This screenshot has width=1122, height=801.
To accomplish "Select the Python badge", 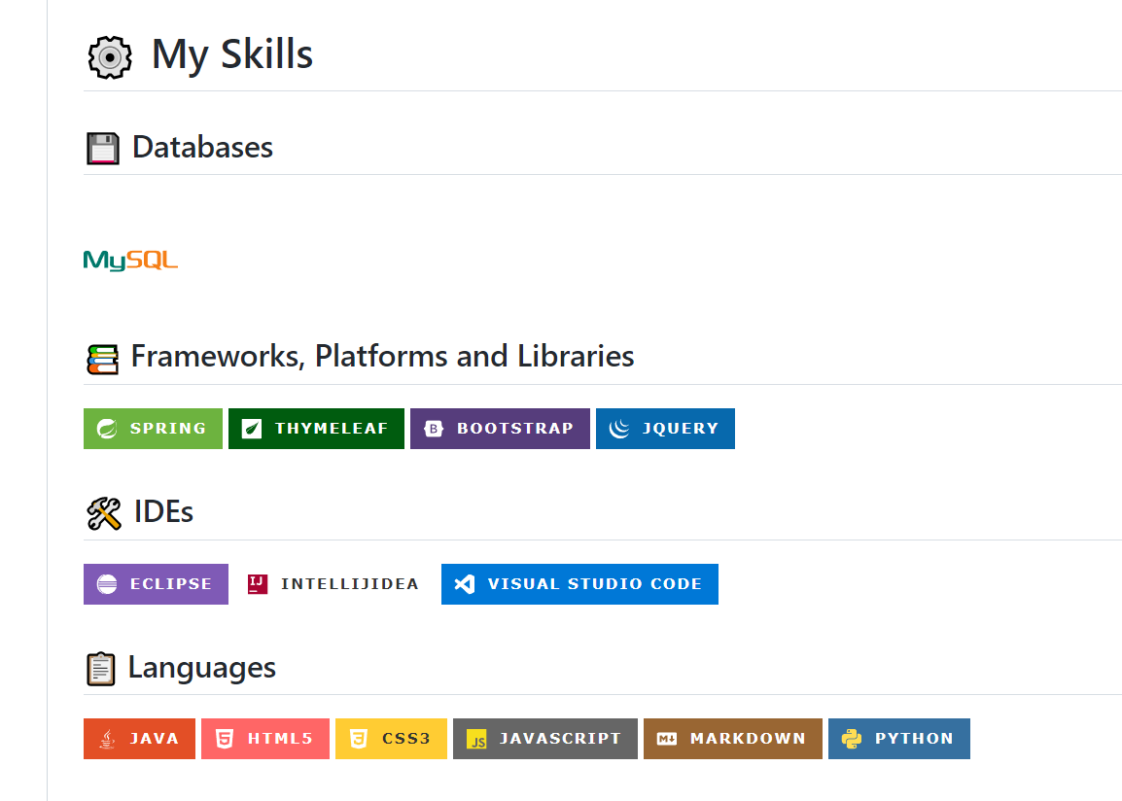I will coord(898,739).
